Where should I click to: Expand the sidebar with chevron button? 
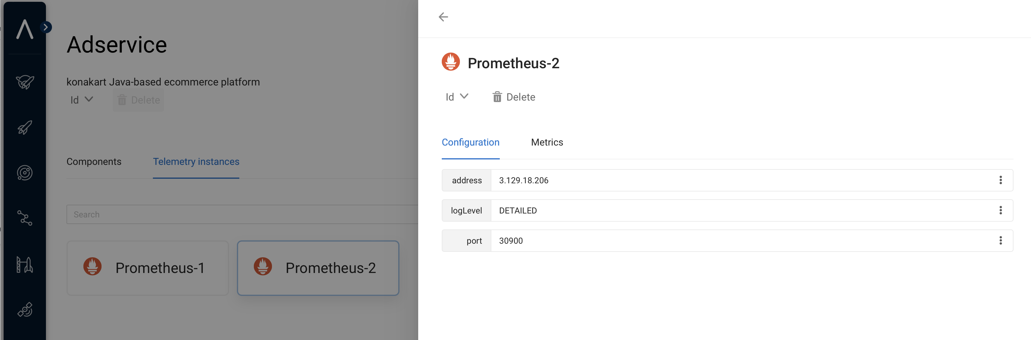tap(46, 27)
